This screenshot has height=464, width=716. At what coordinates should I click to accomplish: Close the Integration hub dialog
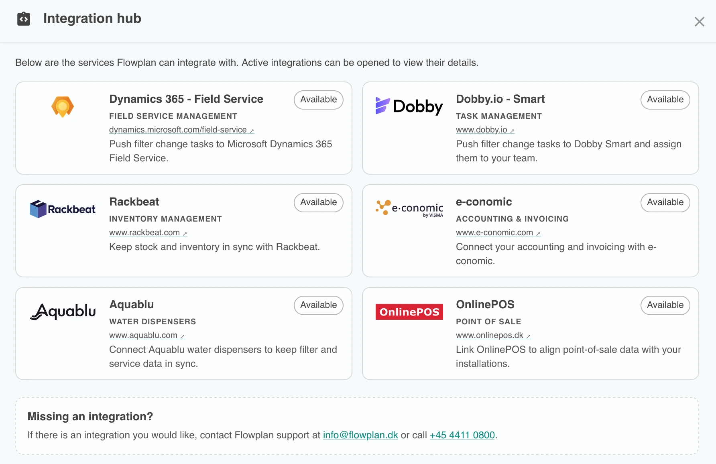tap(699, 22)
